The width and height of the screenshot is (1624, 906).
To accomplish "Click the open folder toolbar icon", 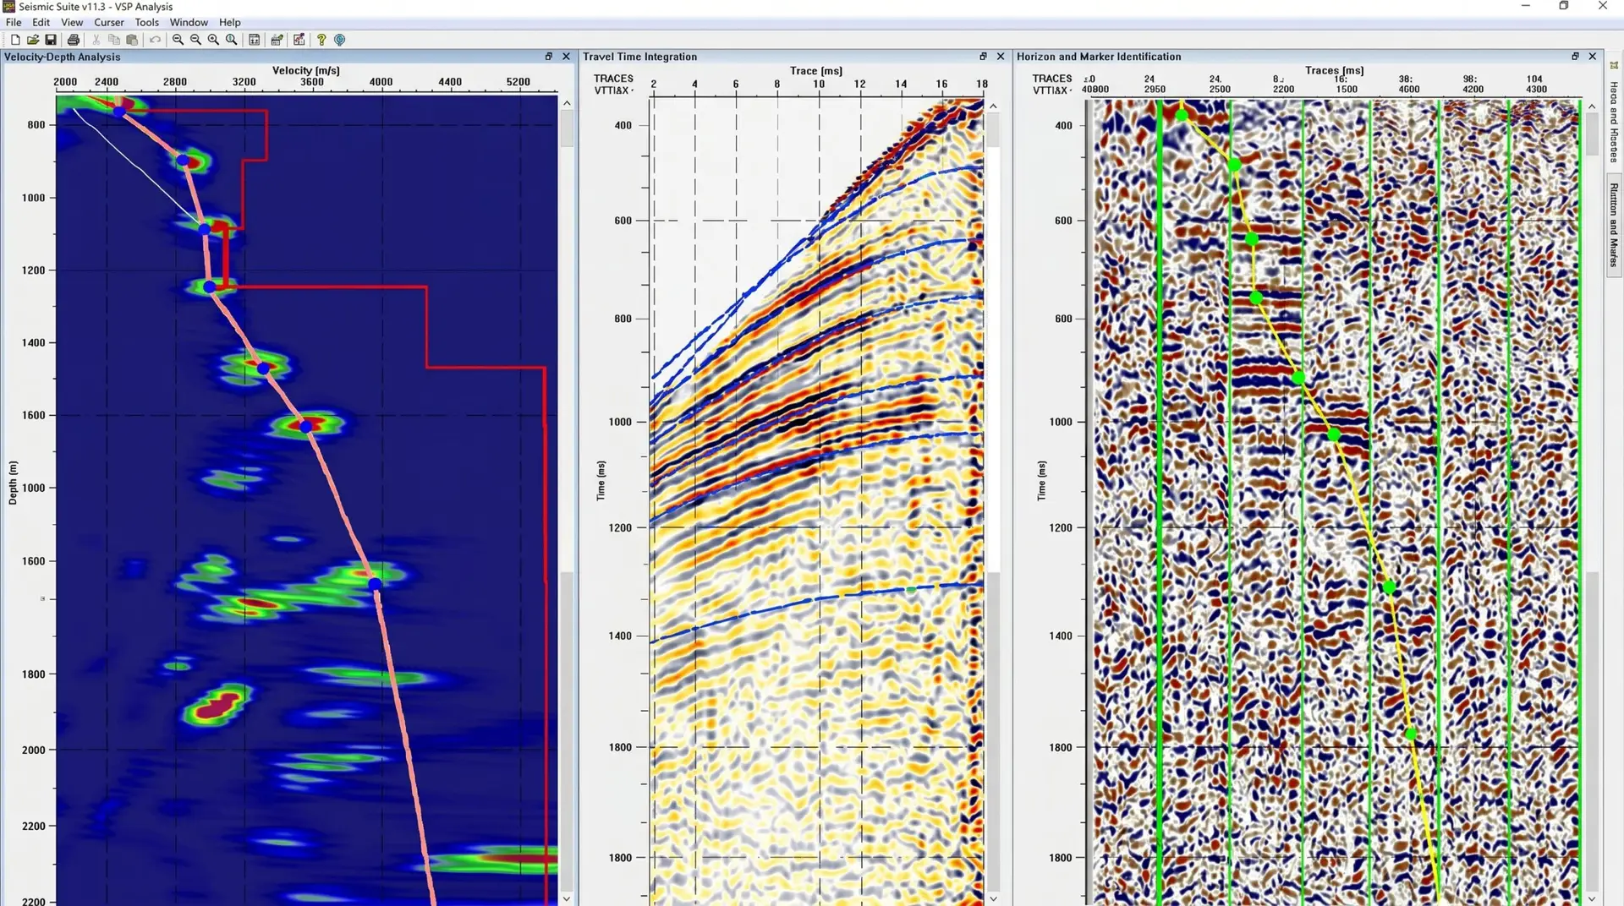I will 33,40.
